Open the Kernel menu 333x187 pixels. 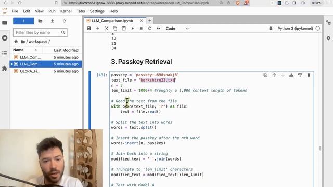[66, 11]
